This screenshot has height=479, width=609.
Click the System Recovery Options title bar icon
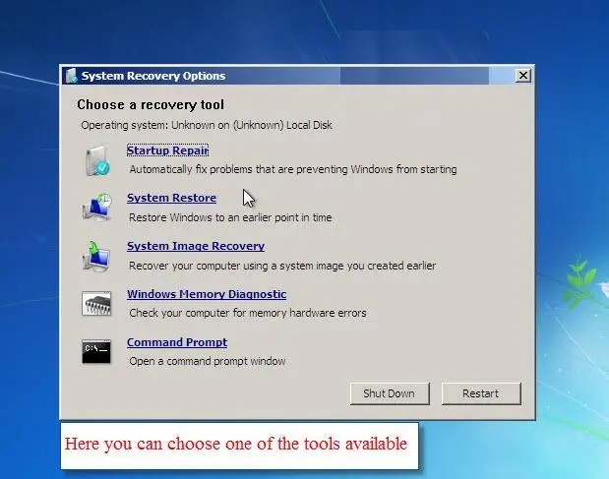[x=71, y=76]
